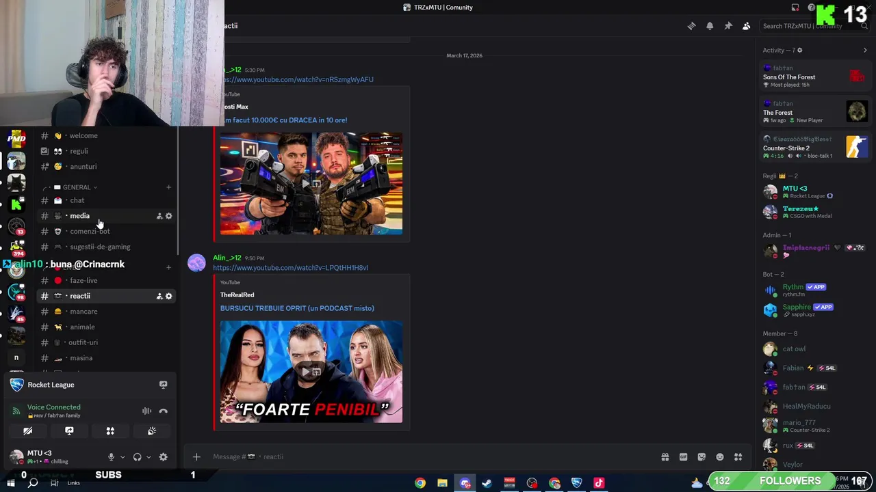The image size is (876, 492).
Task: Stream Rocket League icon
Action: click(163, 385)
